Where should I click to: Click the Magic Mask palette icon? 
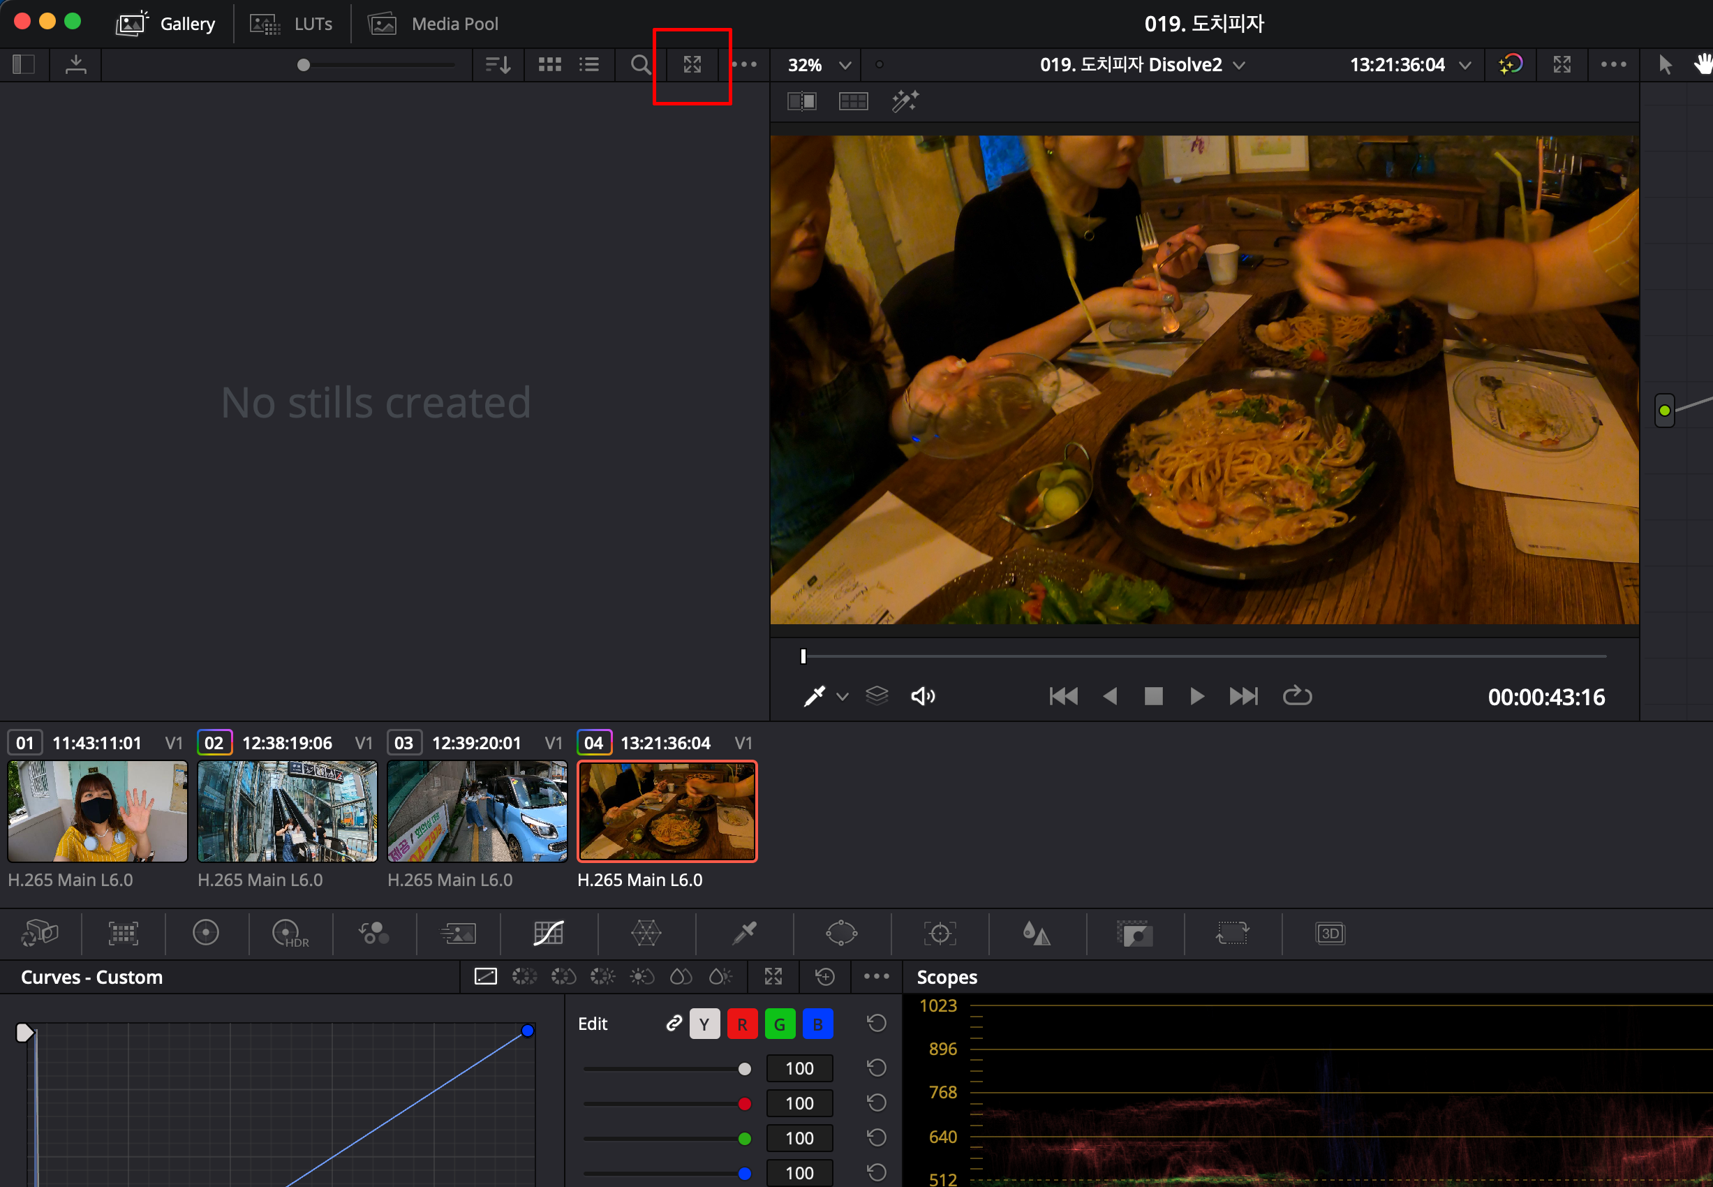(1134, 933)
